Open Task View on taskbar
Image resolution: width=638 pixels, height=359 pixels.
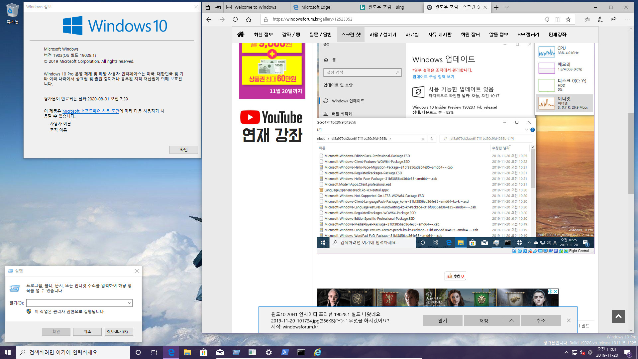[x=154, y=352]
